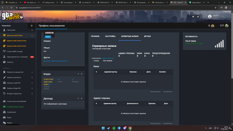Click the Присоединиться к команде icon
The image size is (233, 131).
pos(4,57)
